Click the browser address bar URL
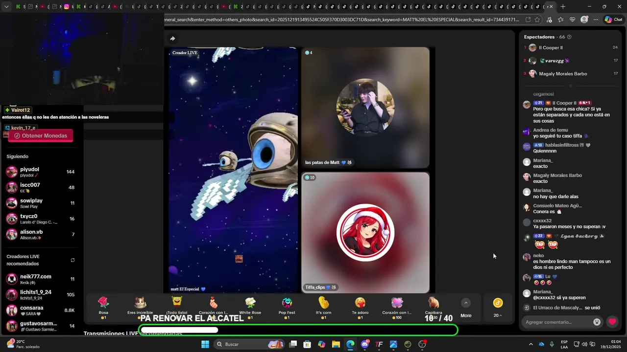The image size is (627, 352). 341,20
